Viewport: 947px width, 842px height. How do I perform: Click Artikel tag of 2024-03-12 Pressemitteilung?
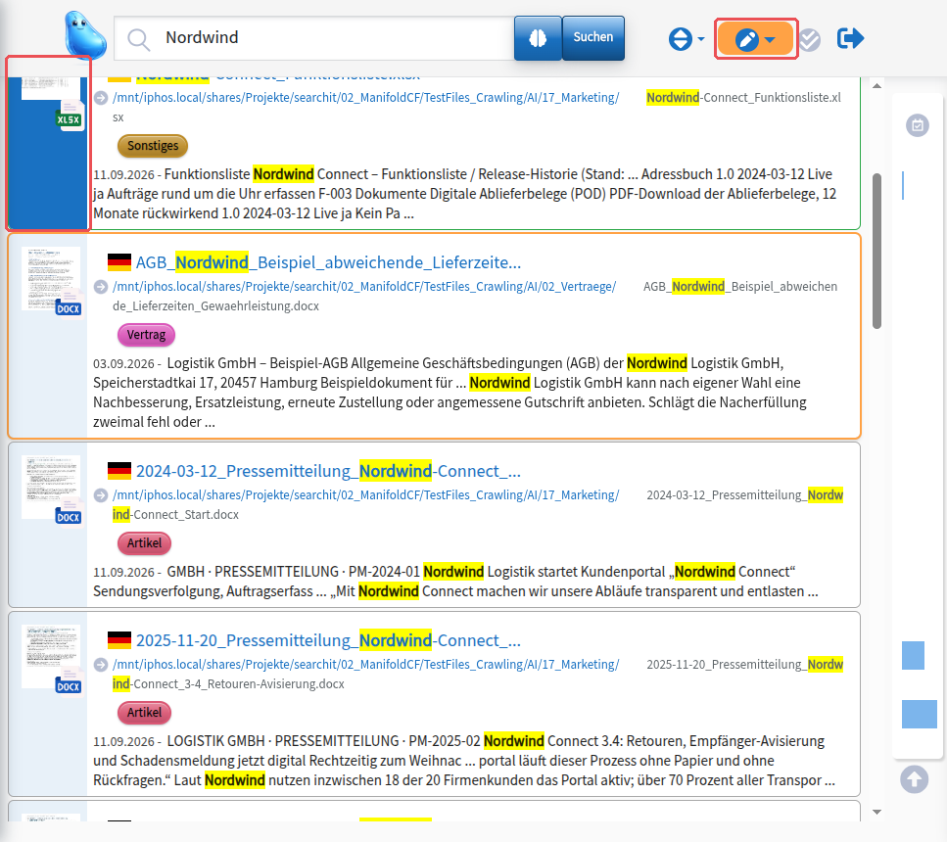tap(144, 543)
